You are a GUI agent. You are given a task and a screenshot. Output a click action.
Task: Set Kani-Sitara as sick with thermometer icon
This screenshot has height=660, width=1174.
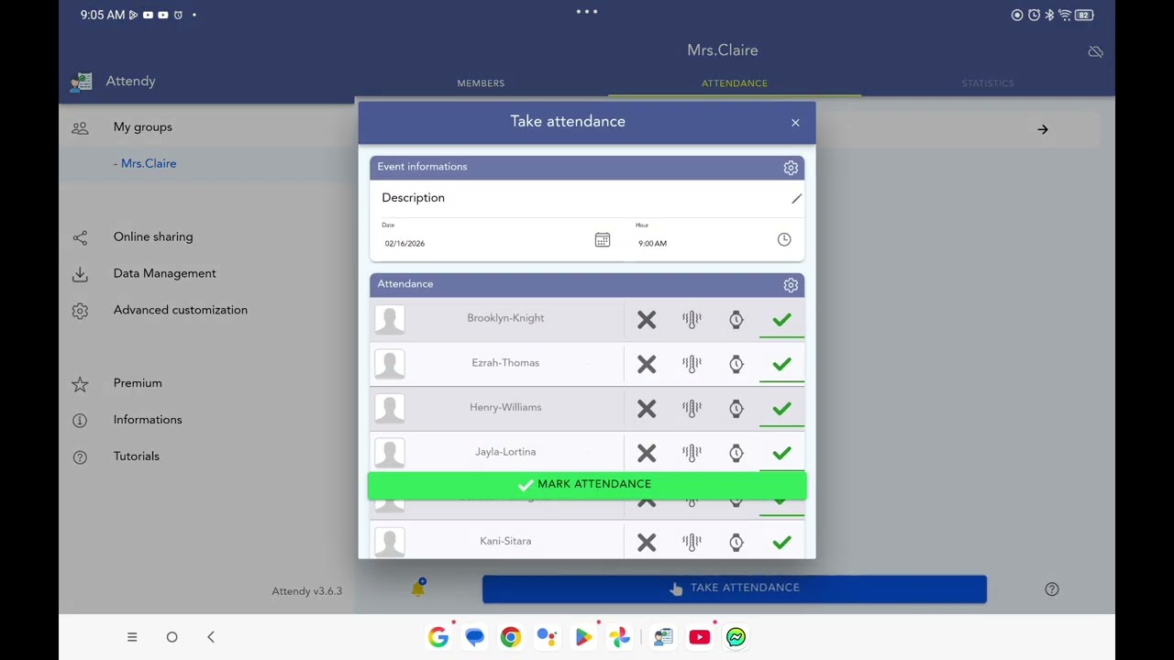coord(692,542)
